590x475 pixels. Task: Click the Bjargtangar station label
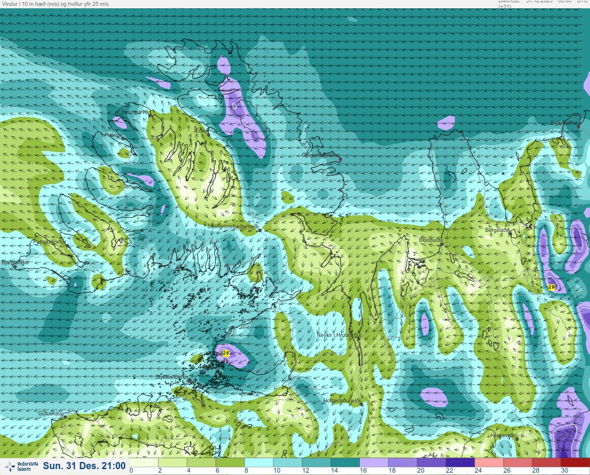coord(15,263)
